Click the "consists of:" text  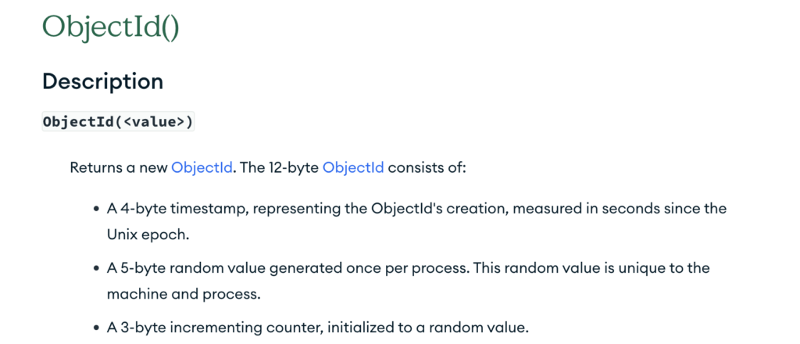tap(427, 168)
